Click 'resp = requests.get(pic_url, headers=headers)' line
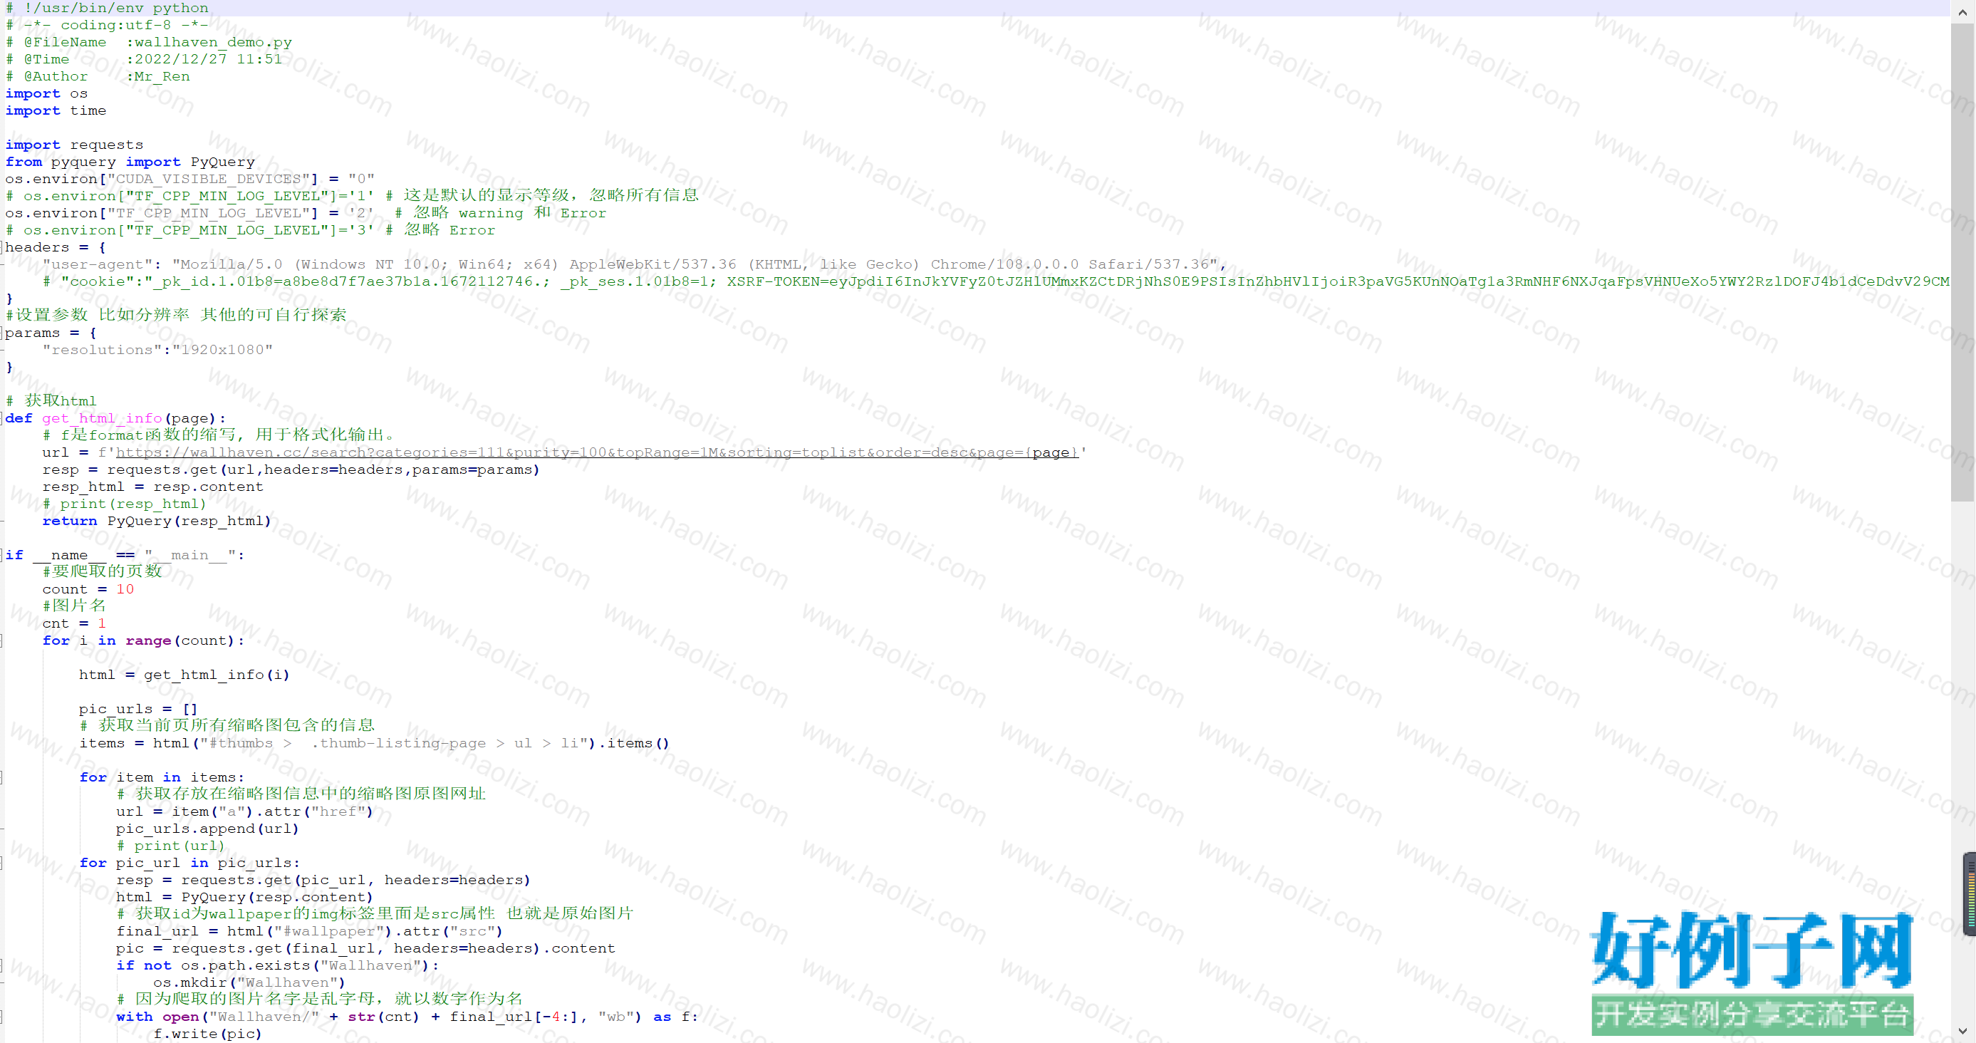The width and height of the screenshot is (1976, 1043). click(323, 881)
